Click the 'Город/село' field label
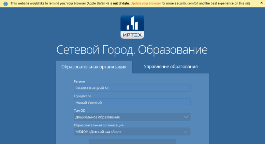This screenshot has width=265, height=144. tap(83, 96)
